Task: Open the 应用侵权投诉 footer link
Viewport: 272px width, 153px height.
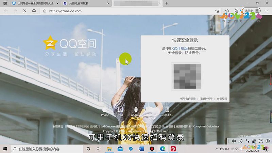Action: [x=183, y=126]
